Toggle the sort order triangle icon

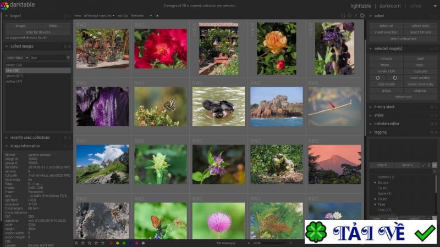[157, 15]
